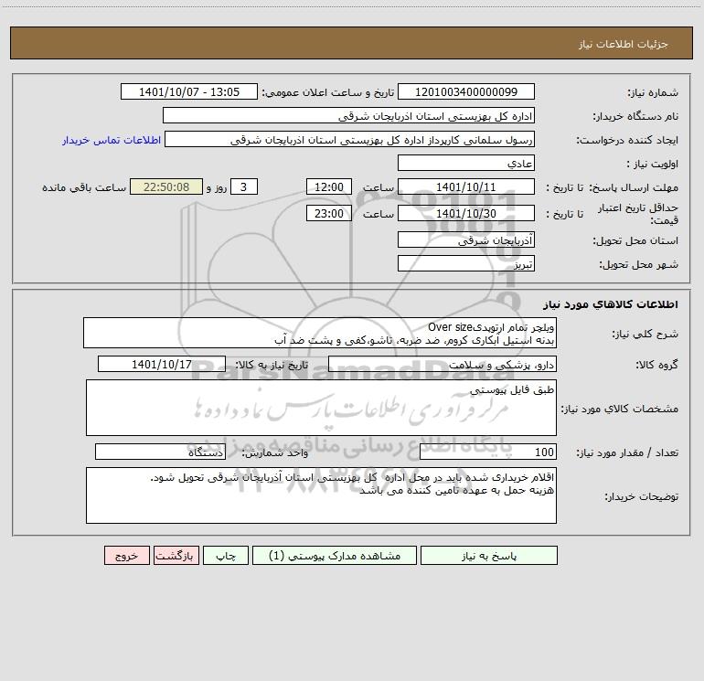This screenshot has height=681, width=704.
Task: Click unit of measure field دستگاه
Action: click(x=160, y=452)
